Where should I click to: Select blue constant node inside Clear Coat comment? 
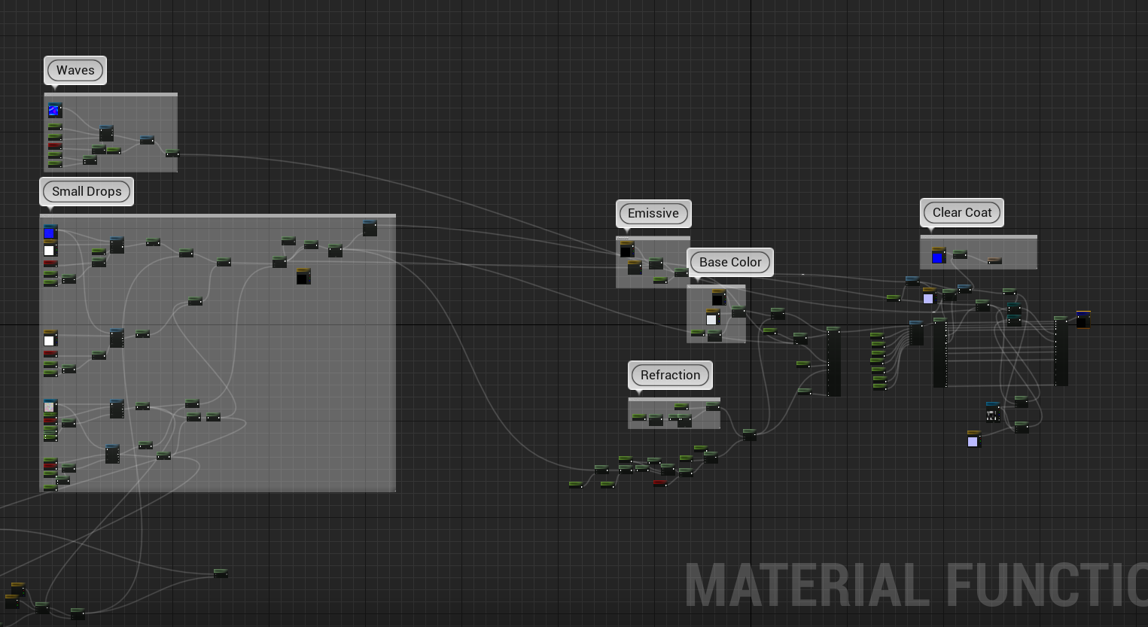938,256
